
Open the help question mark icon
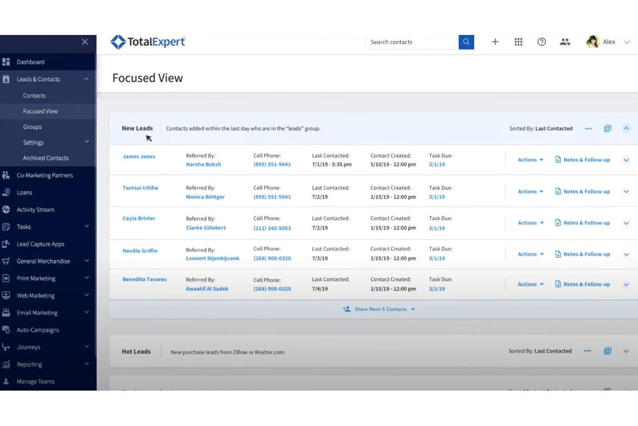click(541, 42)
